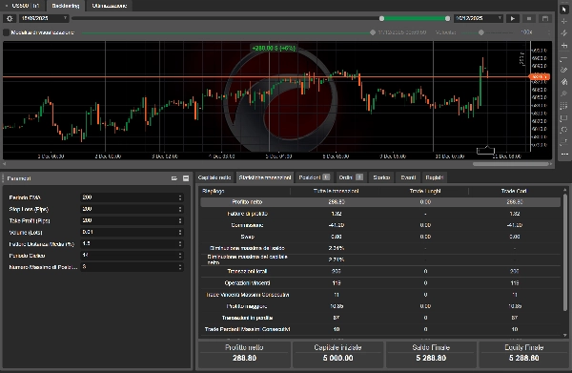
Task: Open more drawing tools ellipsis
Action: tap(564, 154)
